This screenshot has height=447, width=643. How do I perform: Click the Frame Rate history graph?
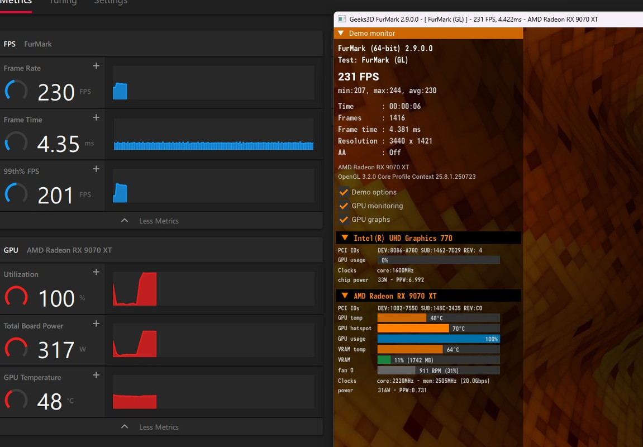click(x=213, y=83)
